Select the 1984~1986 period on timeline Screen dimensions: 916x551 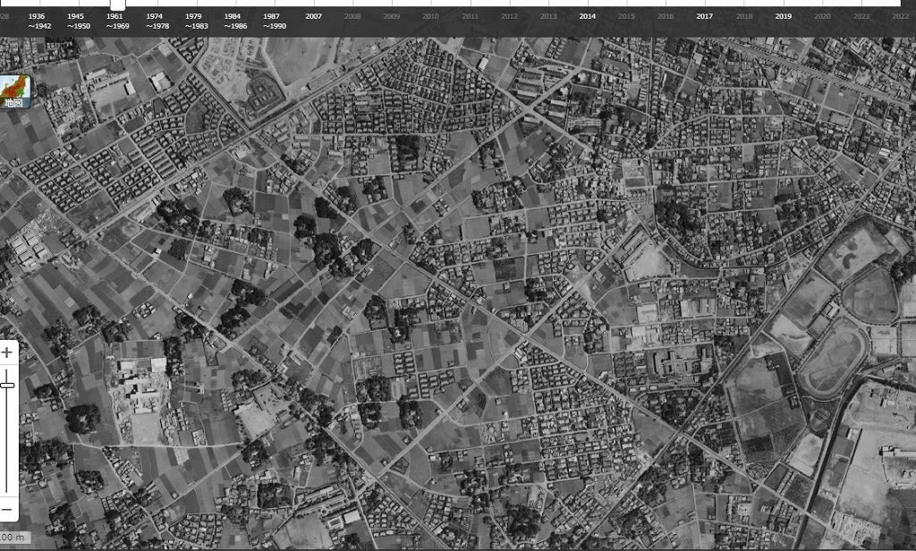(x=235, y=21)
